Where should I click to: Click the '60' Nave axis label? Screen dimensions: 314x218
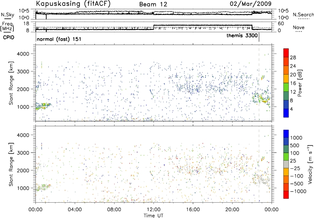point(281,24)
